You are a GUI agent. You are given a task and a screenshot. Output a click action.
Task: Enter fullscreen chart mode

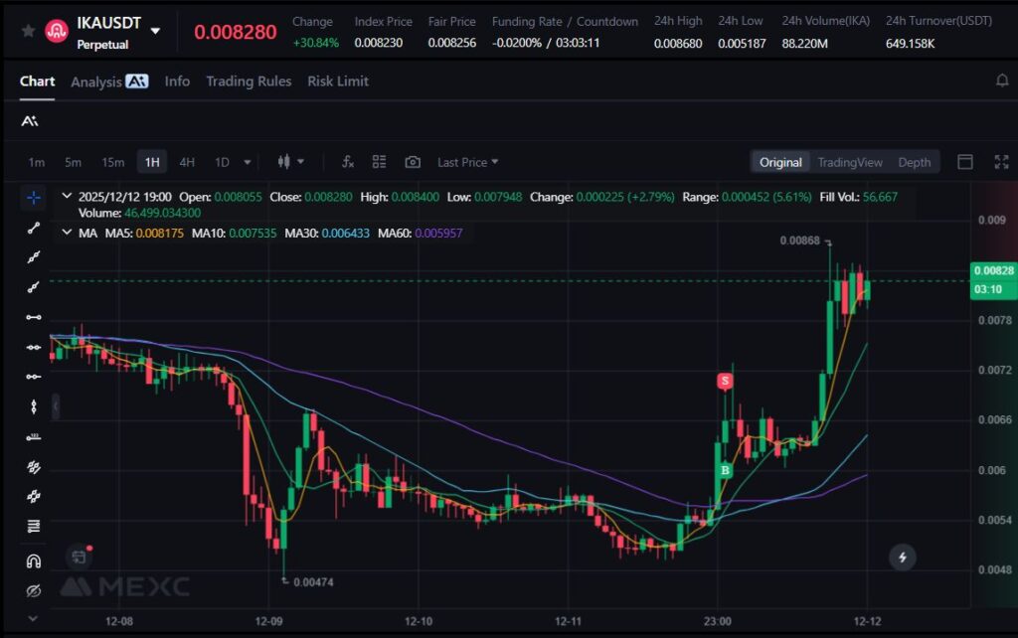point(1001,162)
